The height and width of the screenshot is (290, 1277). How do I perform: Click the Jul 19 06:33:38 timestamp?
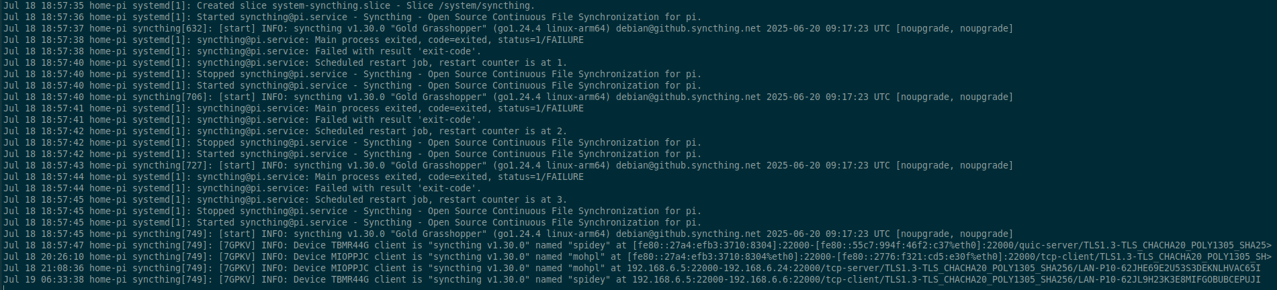pos(44,279)
